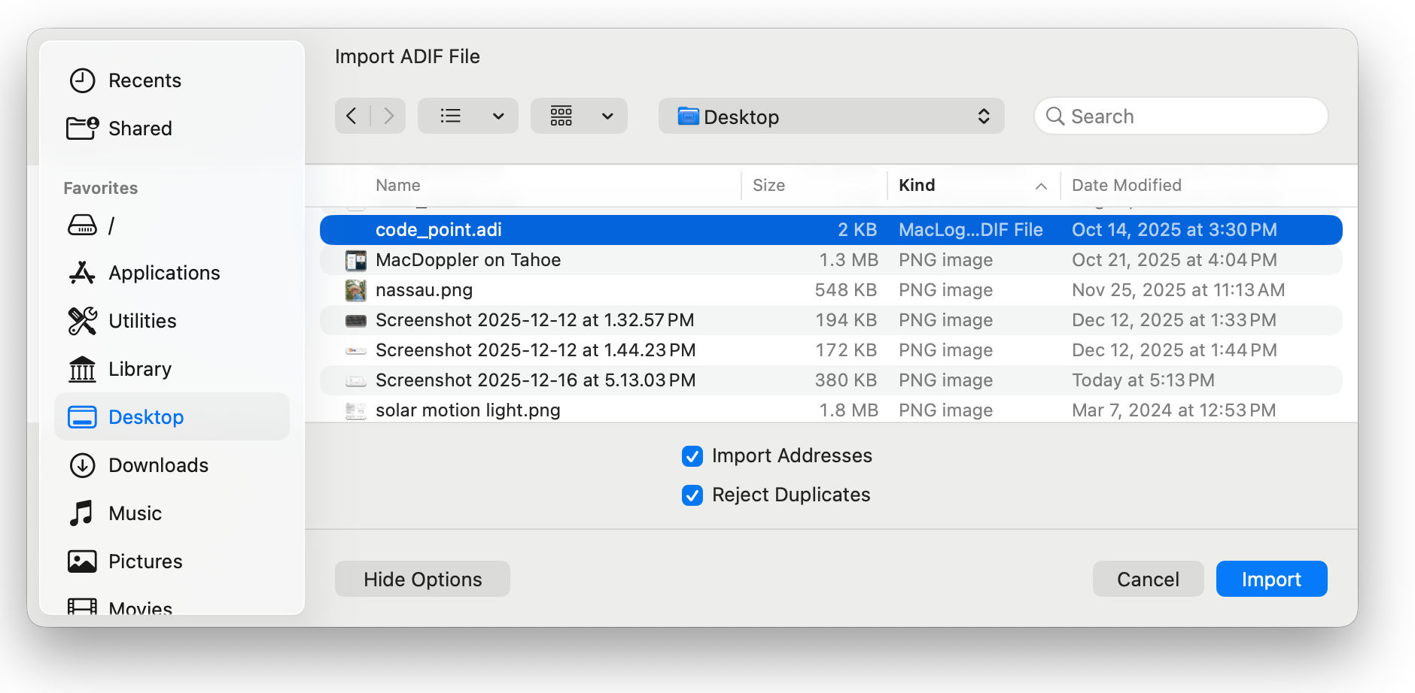1415x693 pixels.
Task: Open Recents in the sidebar
Action: [x=145, y=80]
